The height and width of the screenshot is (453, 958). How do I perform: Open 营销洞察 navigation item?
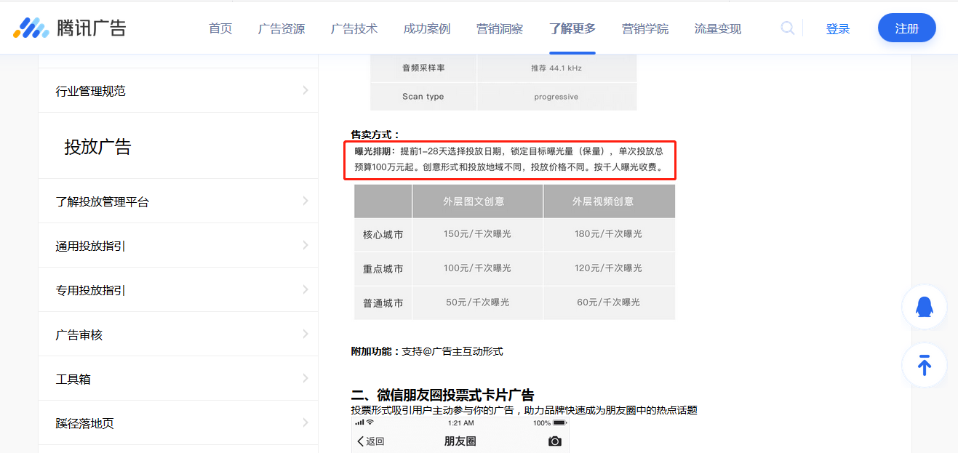coord(500,28)
